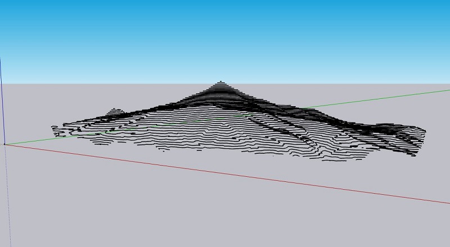This screenshot has width=450, height=247.
Task: Click the red axis line
Action: click(x=227, y=174)
